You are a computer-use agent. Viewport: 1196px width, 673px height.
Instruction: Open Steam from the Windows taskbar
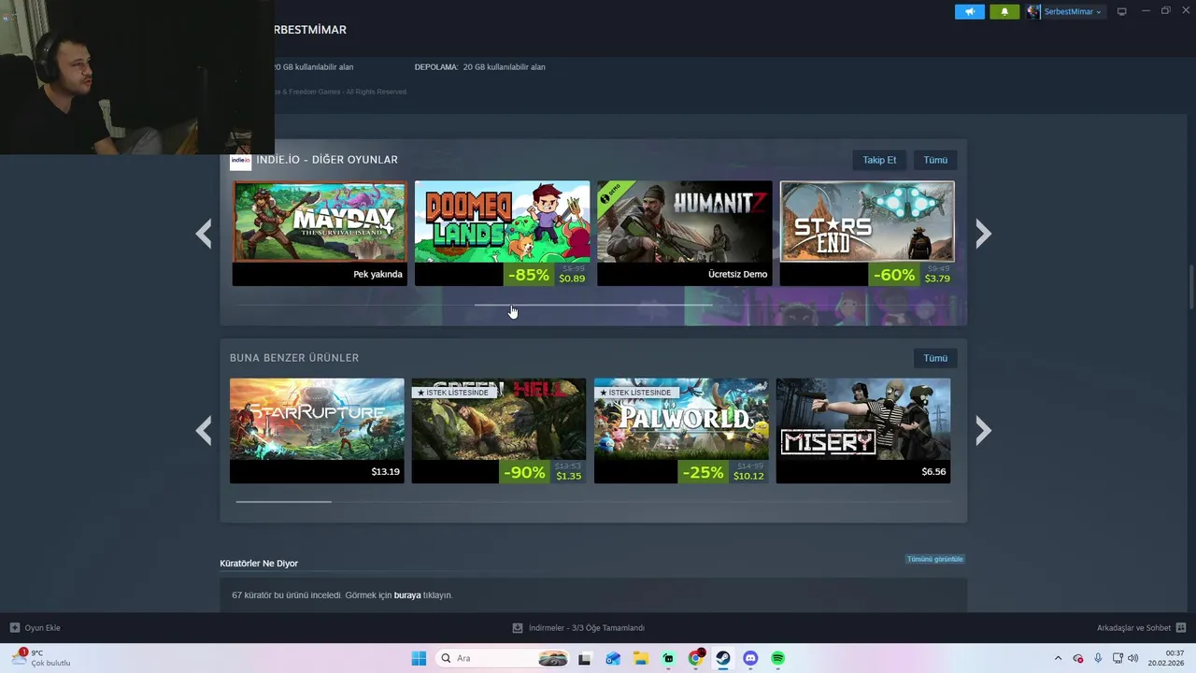(x=723, y=658)
